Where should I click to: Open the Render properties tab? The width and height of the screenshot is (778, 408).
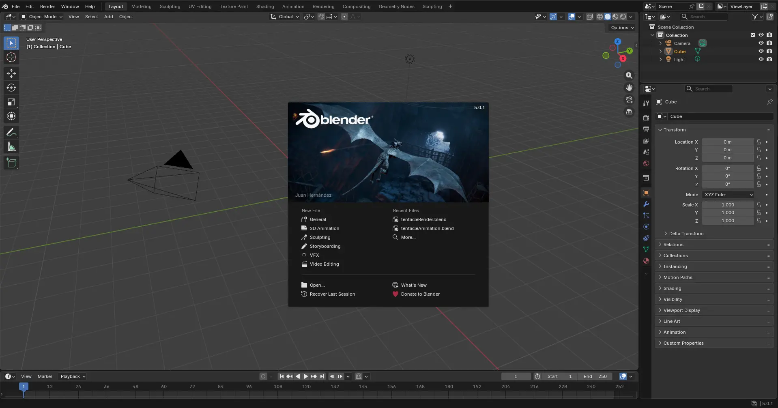click(x=645, y=118)
